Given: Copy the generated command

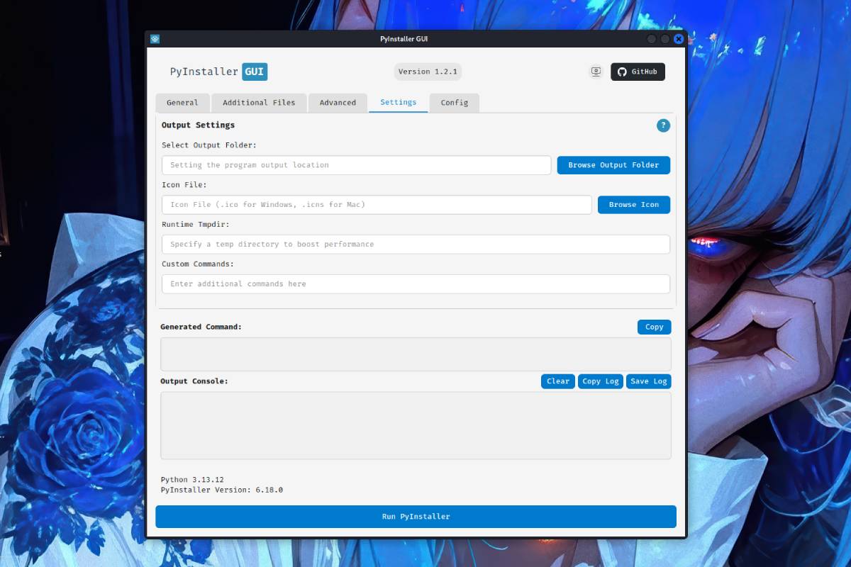Looking at the screenshot, I should [654, 327].
